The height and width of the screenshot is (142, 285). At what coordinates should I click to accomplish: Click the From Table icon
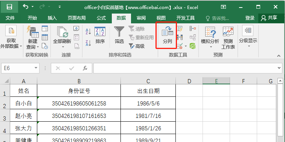click(x=45, y=37)
